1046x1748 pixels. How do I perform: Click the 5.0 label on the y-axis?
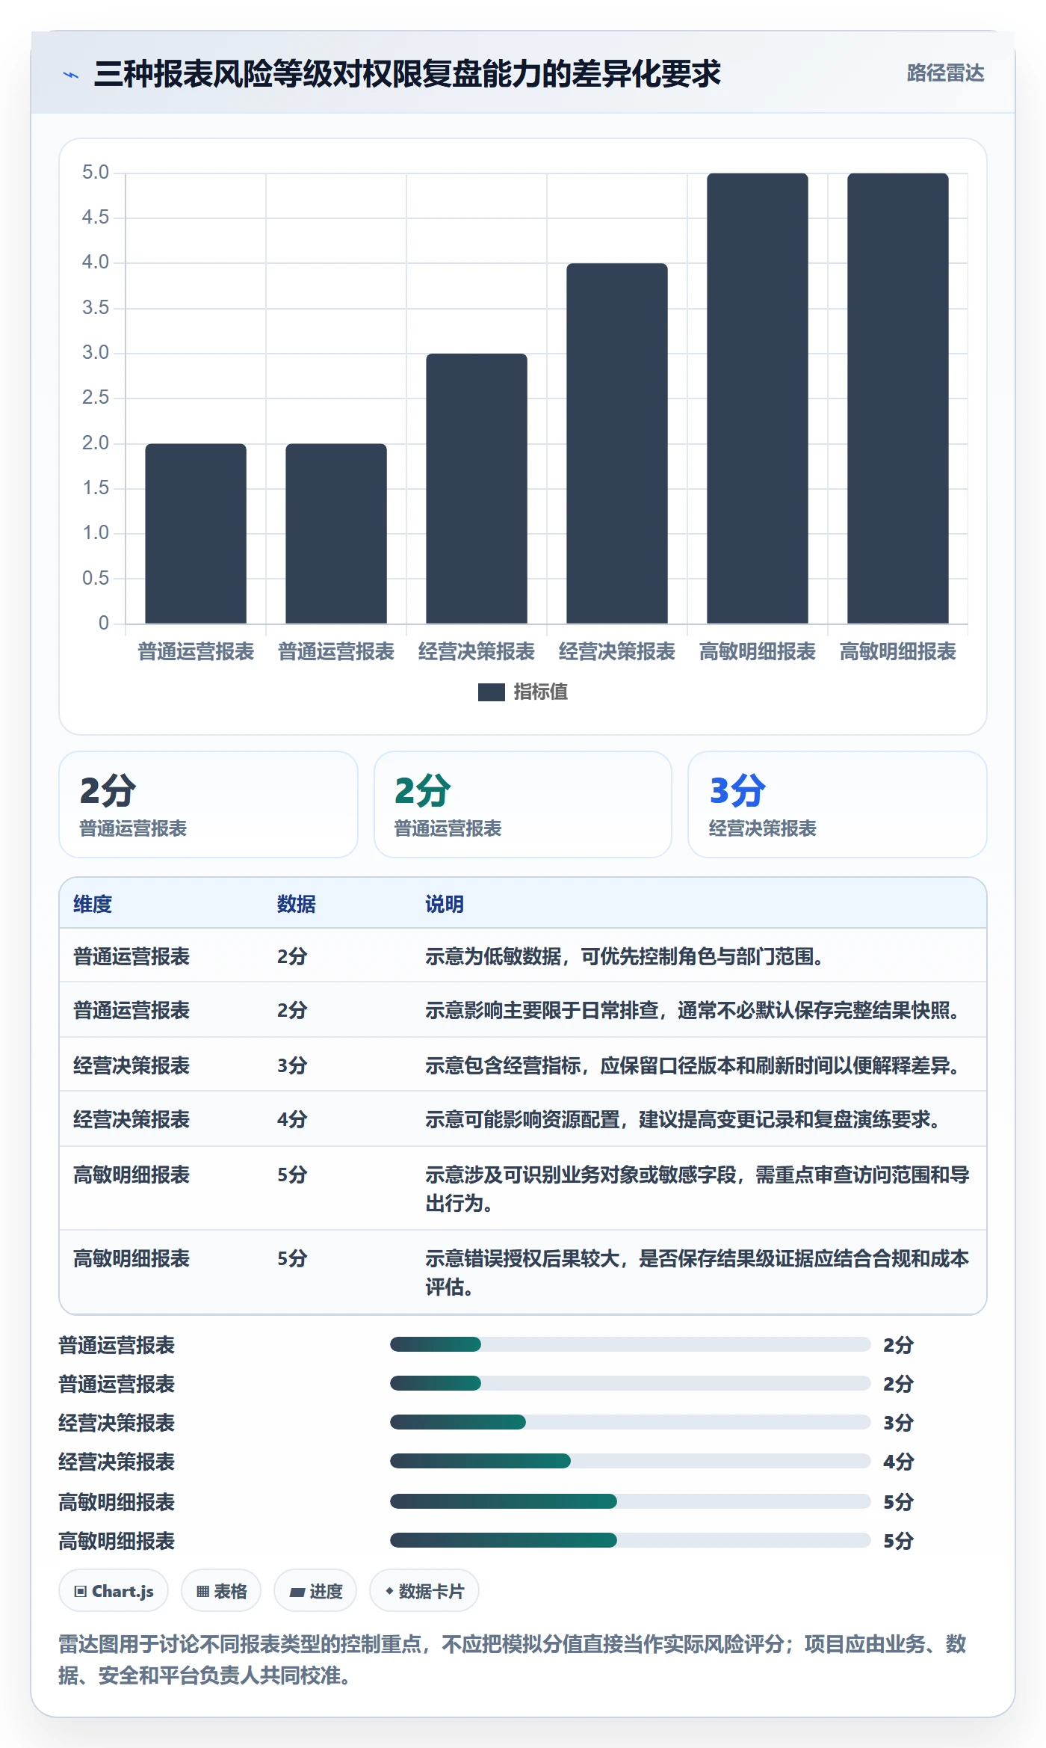point(96,173)
